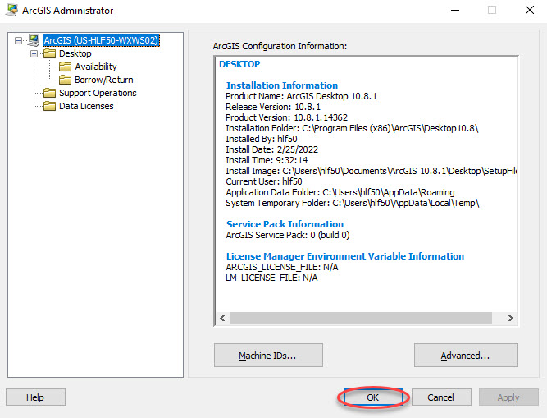This screenshot has width=547, height=418.
Task: Close the ArcGIS Administrator window
Action: click(530, 10)
